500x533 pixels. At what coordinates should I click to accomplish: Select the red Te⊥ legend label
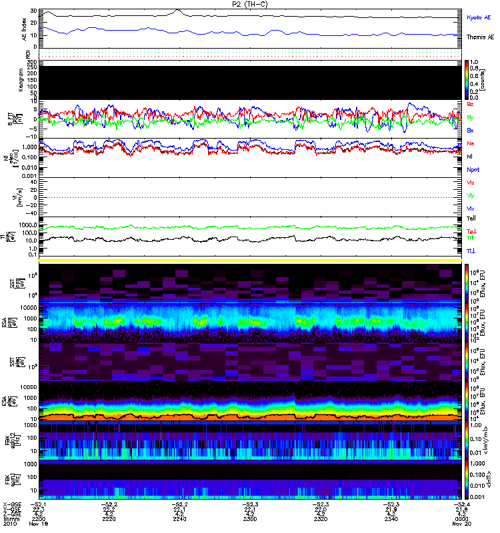point(471,231)
